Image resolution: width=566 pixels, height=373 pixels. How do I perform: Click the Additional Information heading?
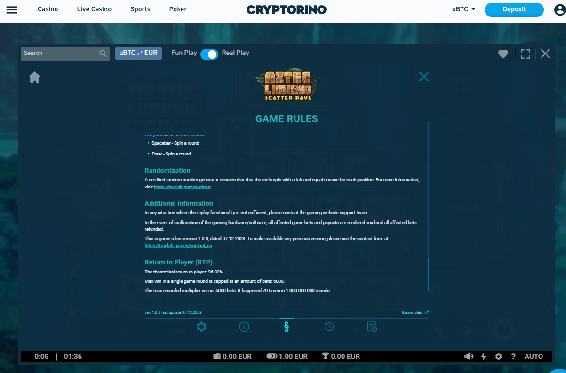179,203
